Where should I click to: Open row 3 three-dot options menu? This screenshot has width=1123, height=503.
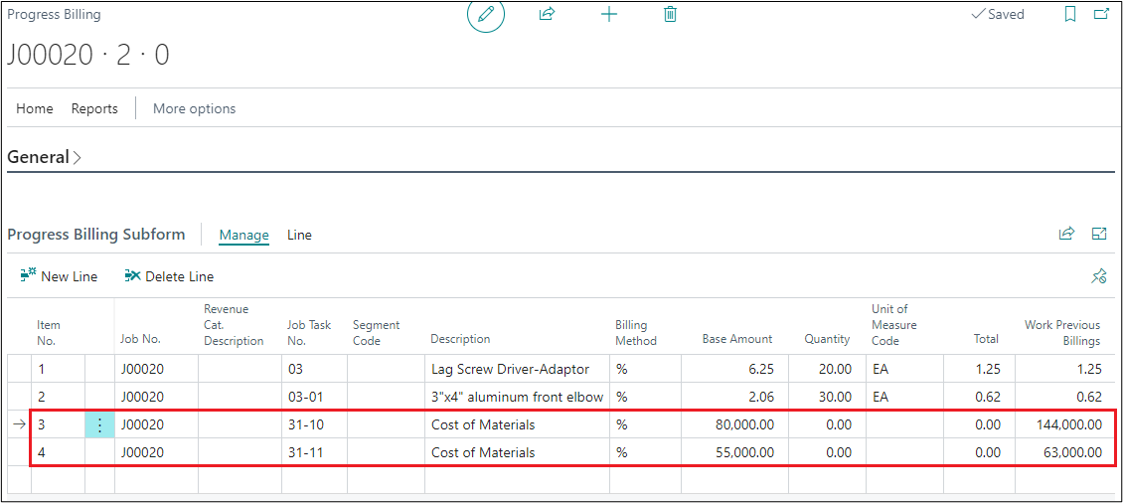(99, 425)
